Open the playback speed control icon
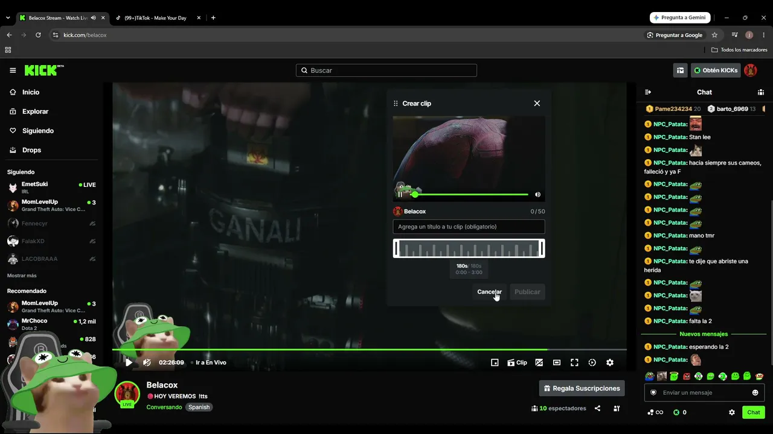This screenshot has height=434, width=773. pyautogui.click(x=592, y=362)
